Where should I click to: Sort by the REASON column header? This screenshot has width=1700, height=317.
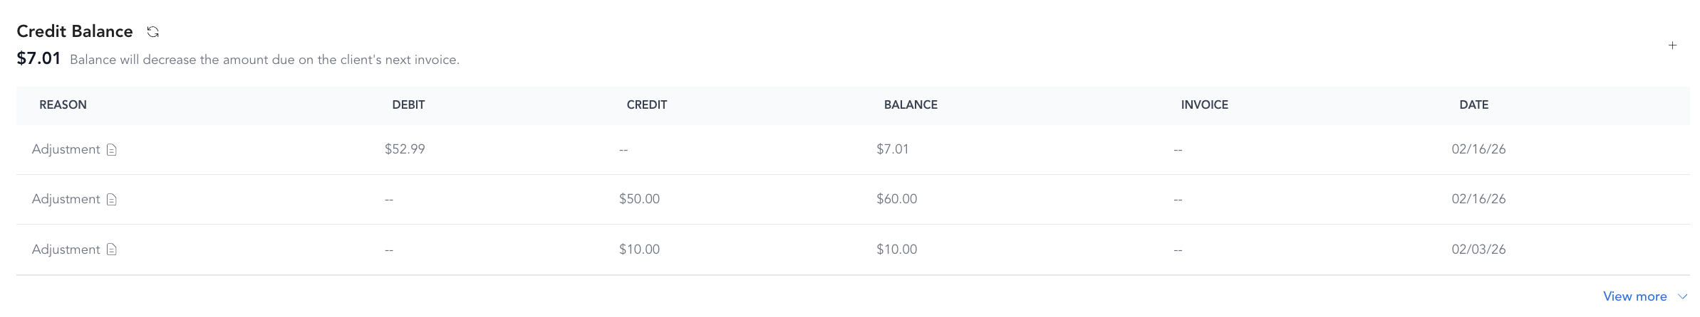click(x=63, y=104)
